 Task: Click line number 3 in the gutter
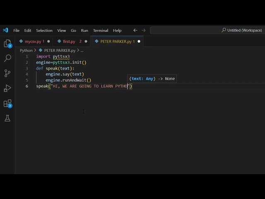point(26,68)
